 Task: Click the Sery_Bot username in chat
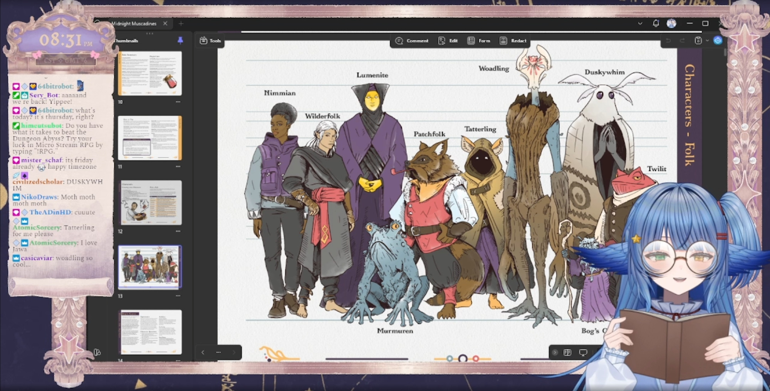(x=44, y=95)
